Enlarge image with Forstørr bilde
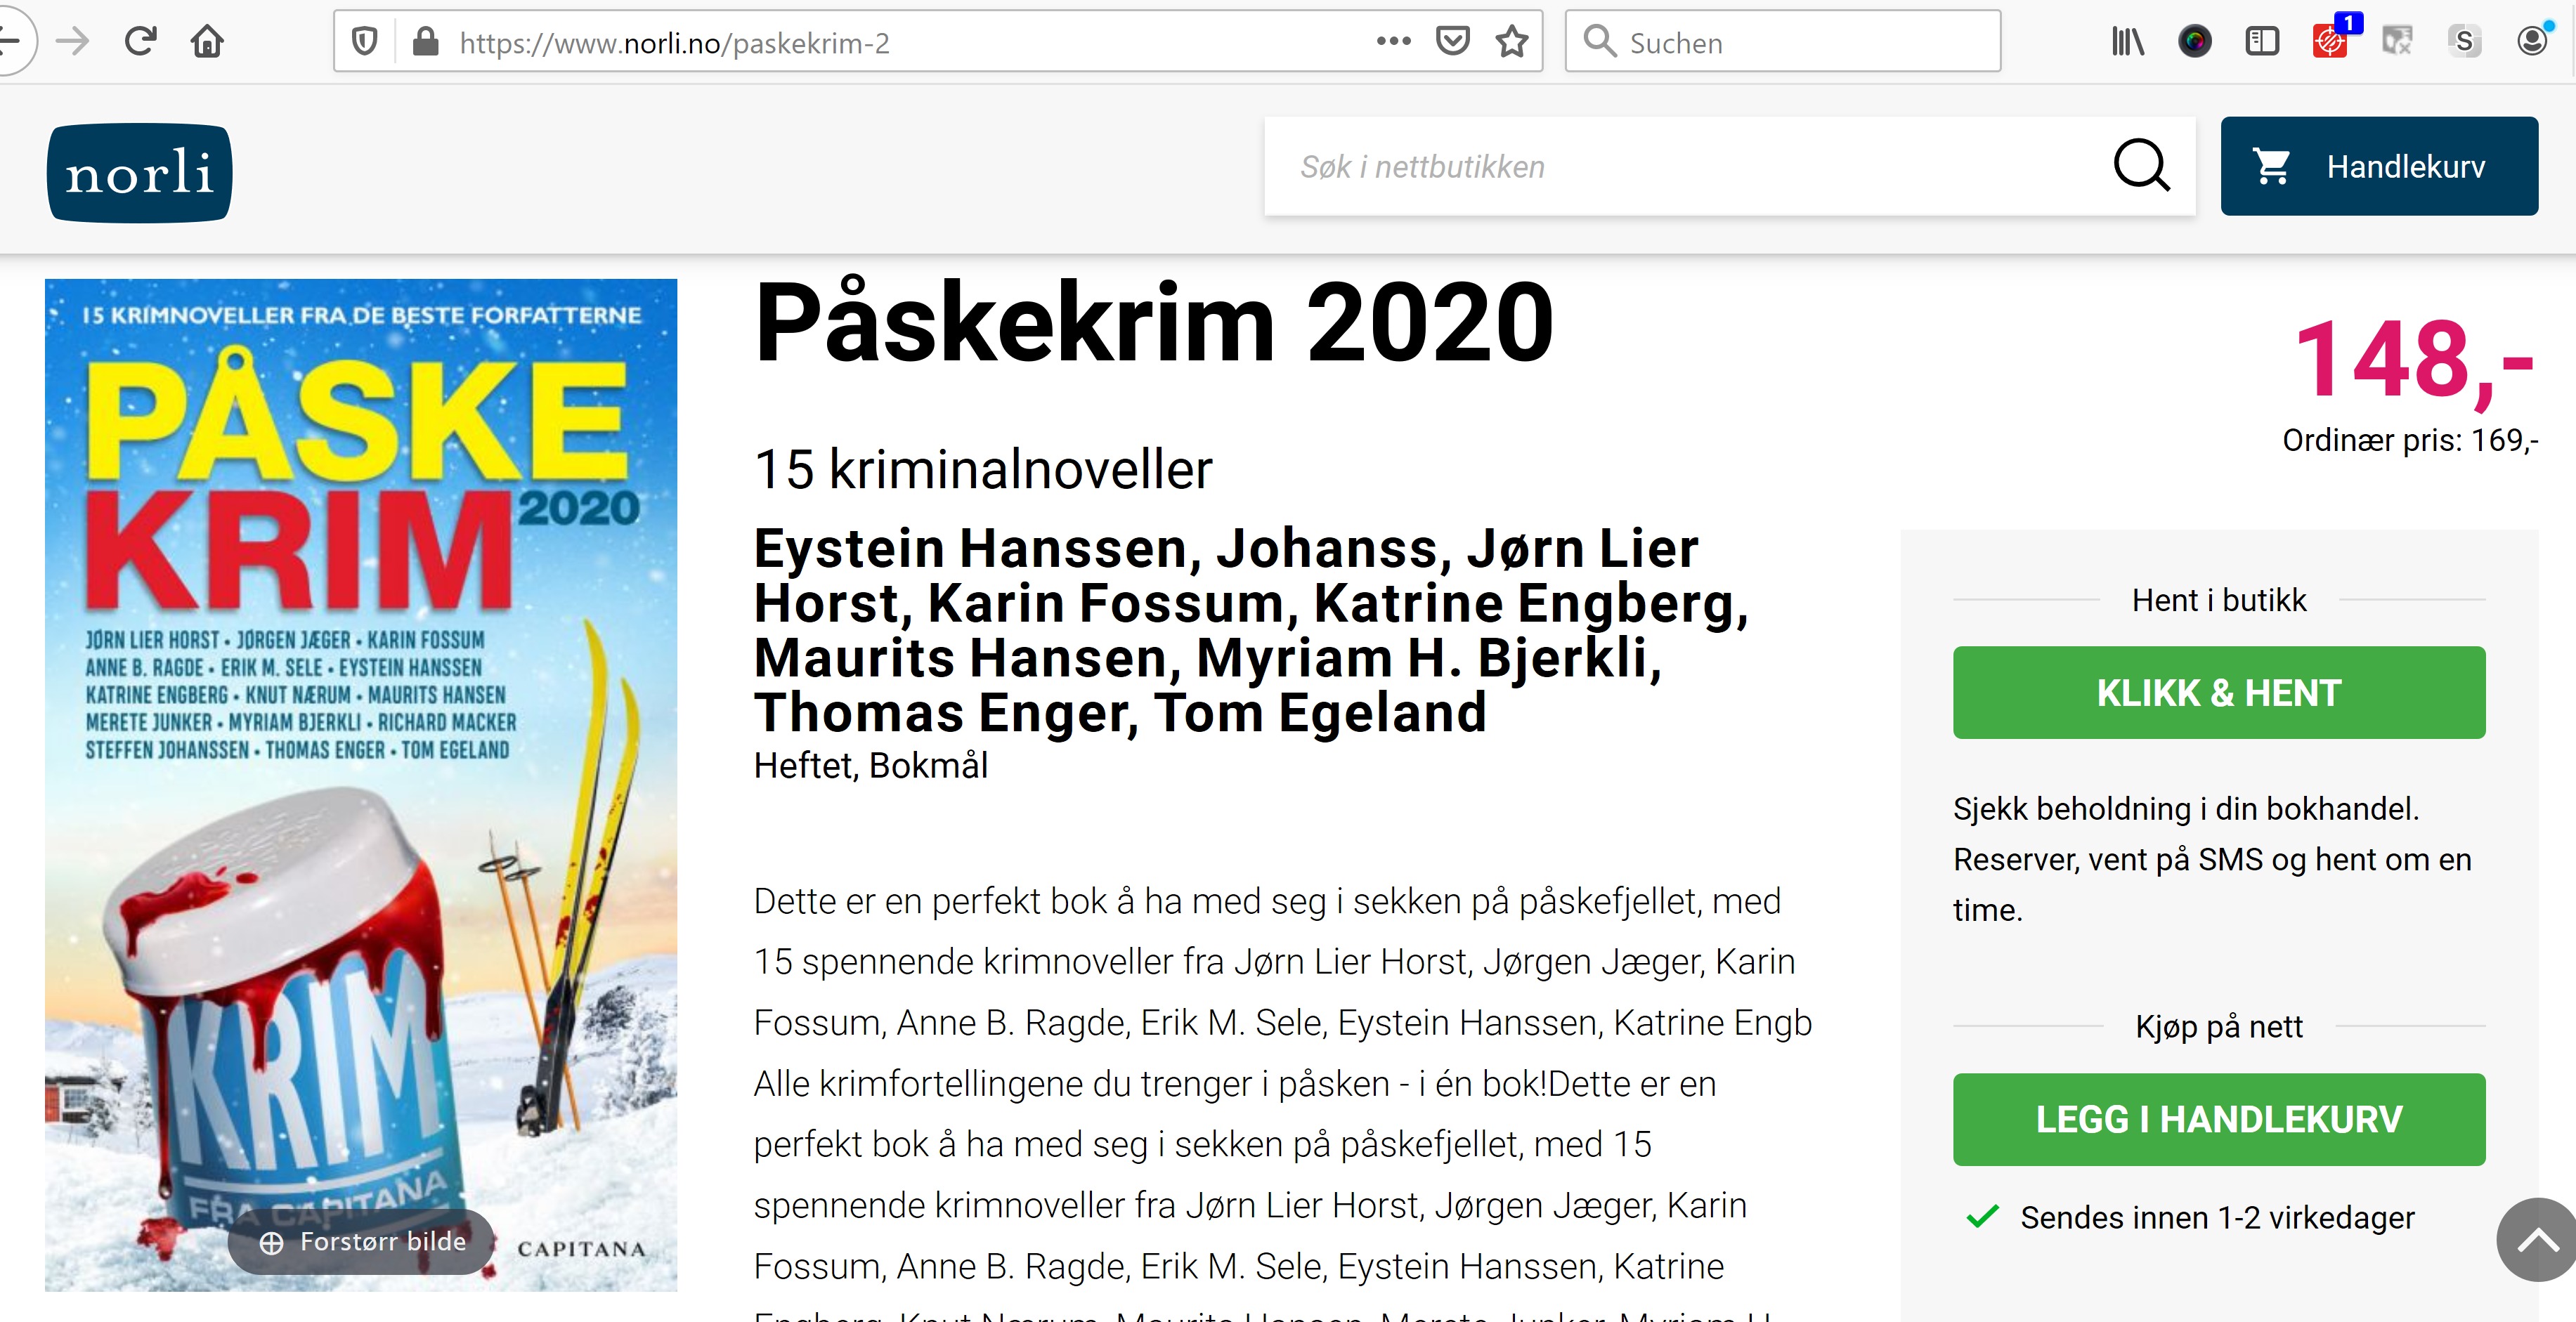Viewport: 2576px width, 1322px height. [x=362, y=1242]
